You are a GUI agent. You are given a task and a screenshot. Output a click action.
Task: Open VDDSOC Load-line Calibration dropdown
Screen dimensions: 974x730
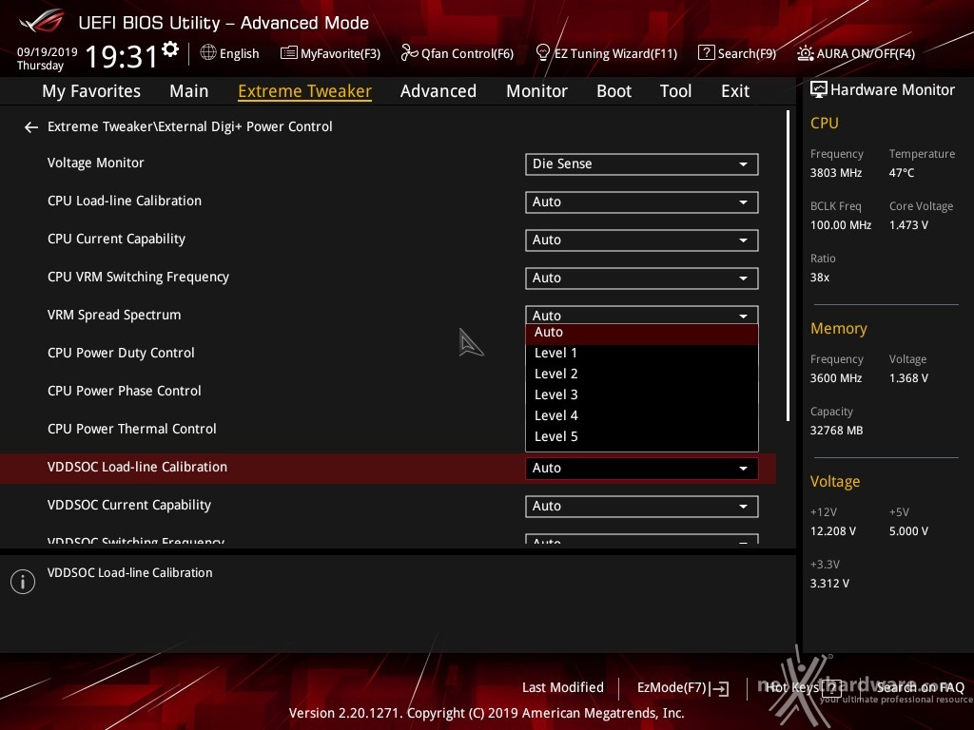click(642, 468)
